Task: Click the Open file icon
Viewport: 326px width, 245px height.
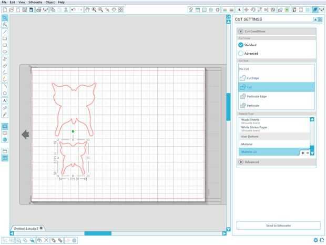Action: pos(12,10)
